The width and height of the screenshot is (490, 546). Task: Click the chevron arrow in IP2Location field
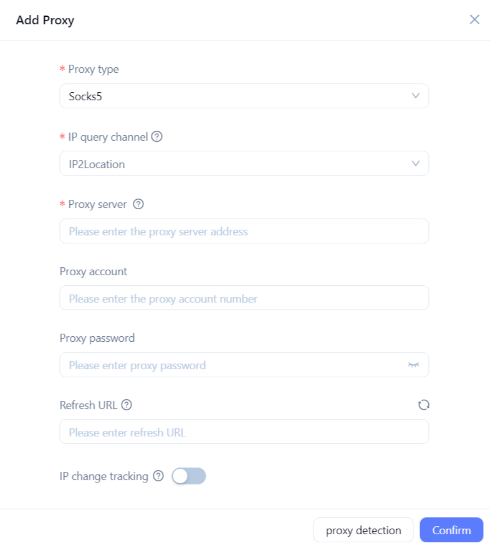pyautogui.click(x=416, y=164)
